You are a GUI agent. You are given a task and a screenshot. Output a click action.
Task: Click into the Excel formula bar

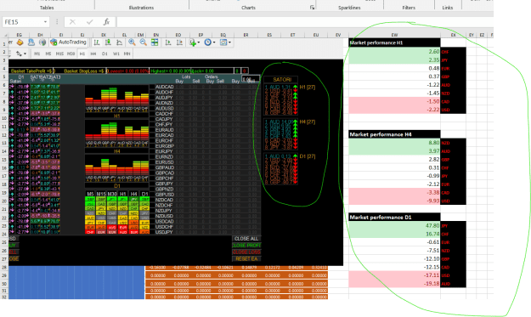(x=305, y=22)
